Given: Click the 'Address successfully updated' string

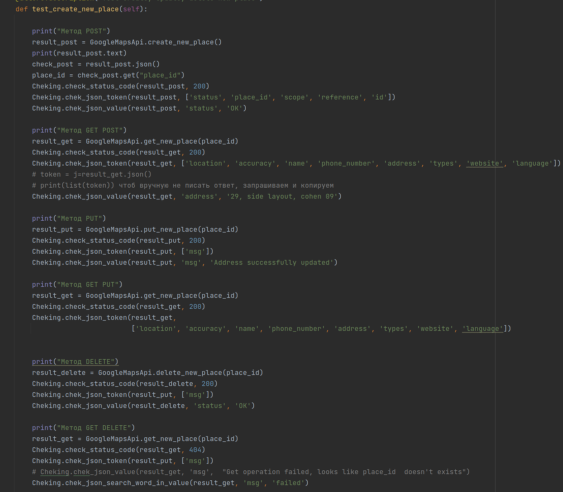Looking at the screenshot, I should pos(273,262).
